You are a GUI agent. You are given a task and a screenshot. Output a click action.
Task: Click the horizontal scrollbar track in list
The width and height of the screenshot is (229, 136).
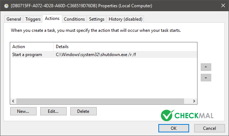tap(100, 101)
